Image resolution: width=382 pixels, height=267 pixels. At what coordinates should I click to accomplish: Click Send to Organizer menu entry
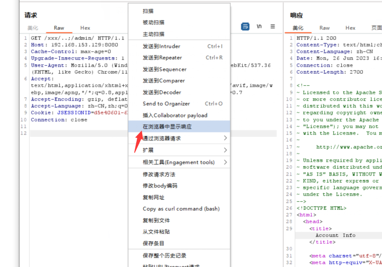click(166, 104)
